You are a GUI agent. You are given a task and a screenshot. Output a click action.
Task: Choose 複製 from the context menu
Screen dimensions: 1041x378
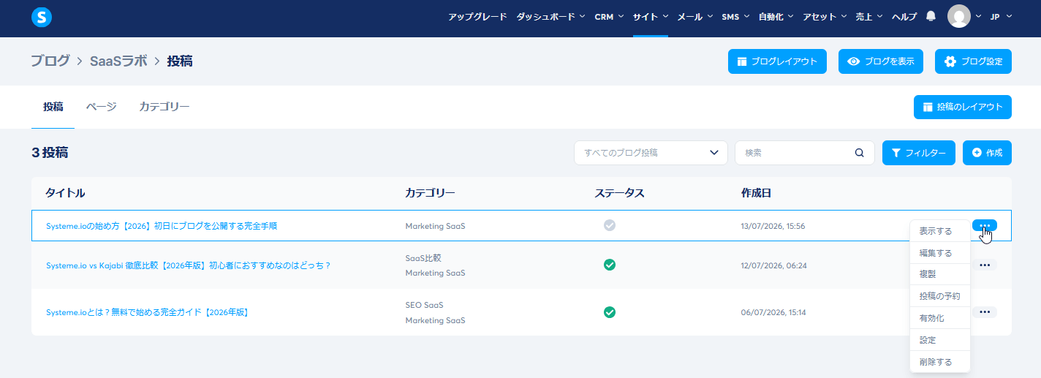point(940,274)
